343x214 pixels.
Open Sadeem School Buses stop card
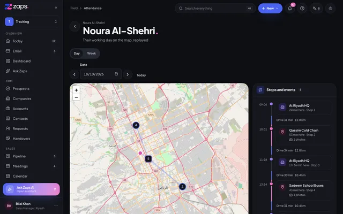[304, 190]
